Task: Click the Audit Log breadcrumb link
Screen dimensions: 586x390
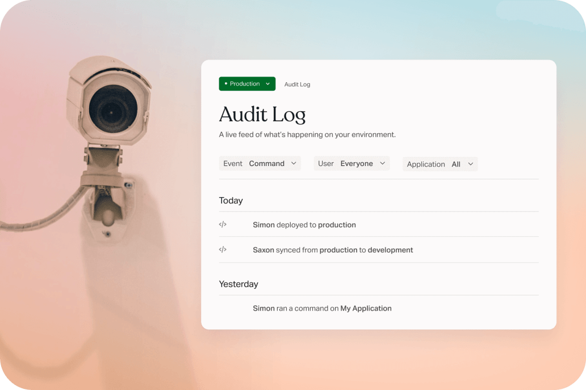Action: pos(297,84)
